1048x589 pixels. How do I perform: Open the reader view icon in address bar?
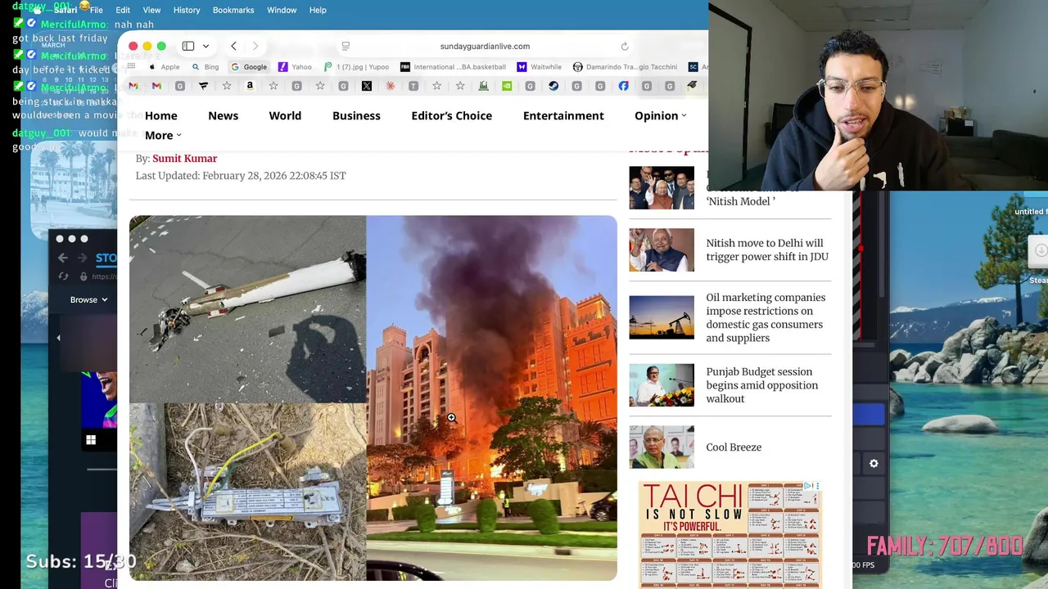[x=346, y=47]
